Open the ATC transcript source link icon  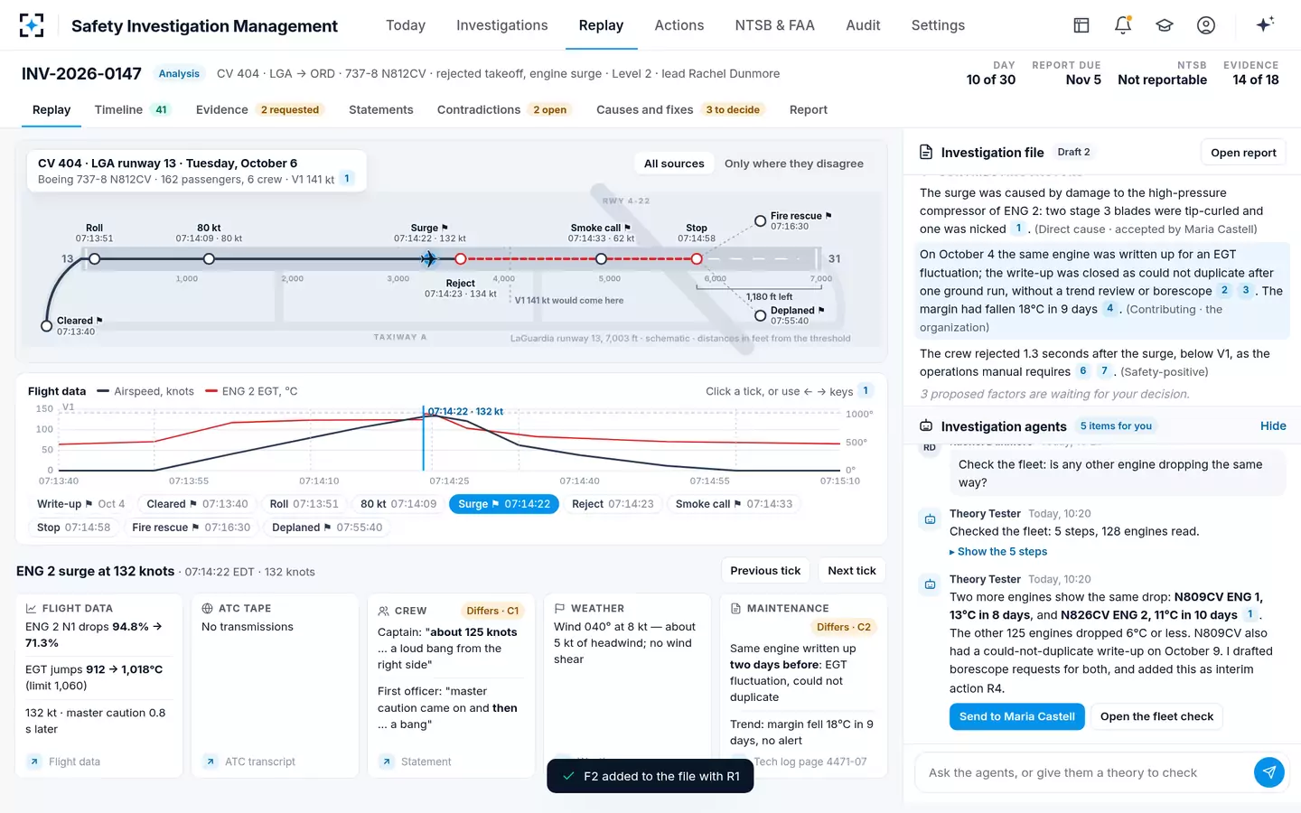tap(210, 762)
